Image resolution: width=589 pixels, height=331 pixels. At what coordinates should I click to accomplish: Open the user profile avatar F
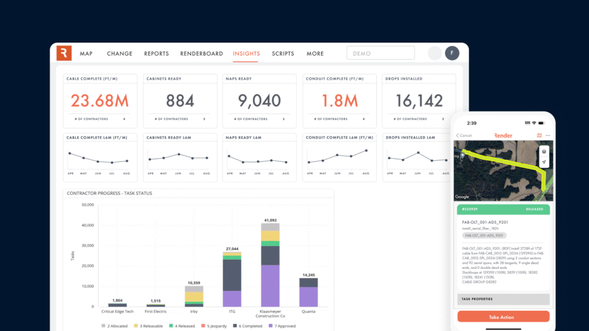click(452, 53)
